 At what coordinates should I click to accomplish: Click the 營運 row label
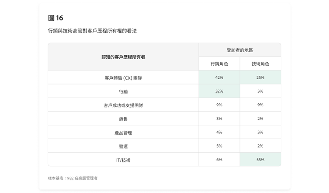pos(123,146)
